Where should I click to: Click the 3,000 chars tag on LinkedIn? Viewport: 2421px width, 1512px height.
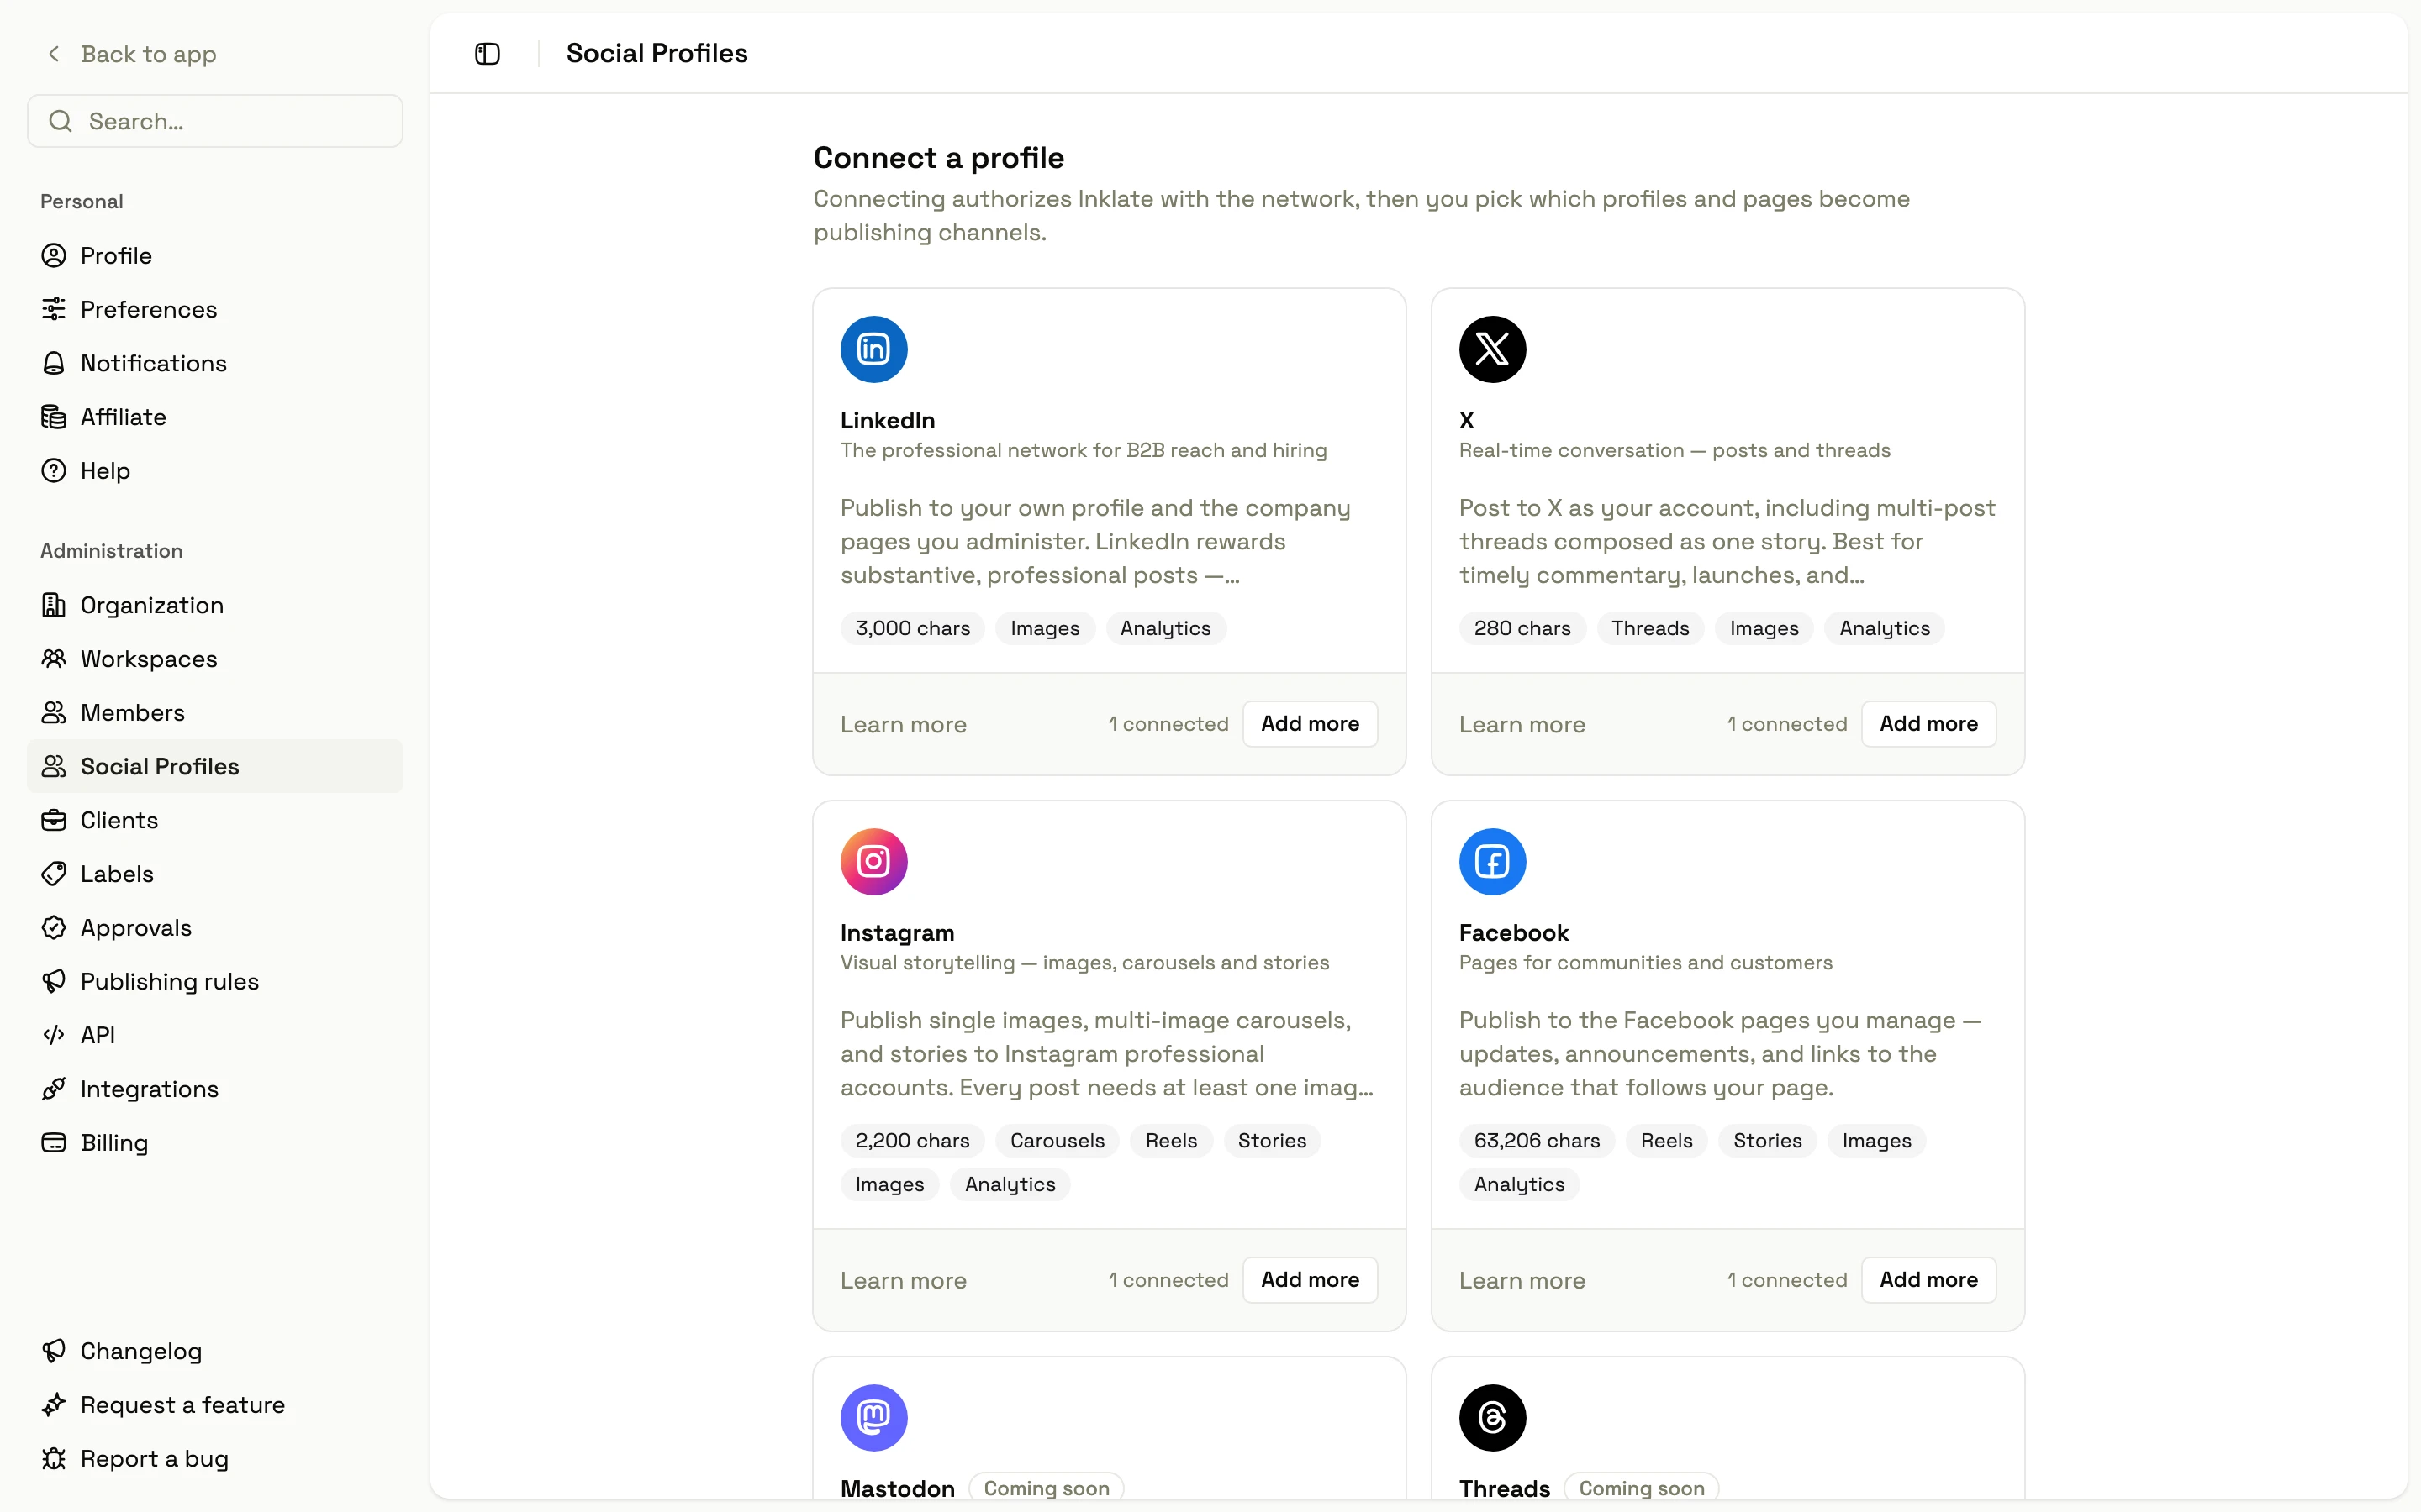point(912,628)
